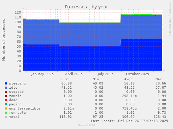
Task: Click idle maximum value 57.67
Action: click(x=161, y=88)
